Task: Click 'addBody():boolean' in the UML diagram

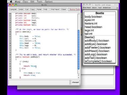Action: [x=97, y=41]
